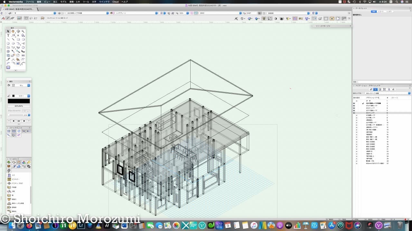Select the Text tool in Basic palette

click(x=8, y=35)
